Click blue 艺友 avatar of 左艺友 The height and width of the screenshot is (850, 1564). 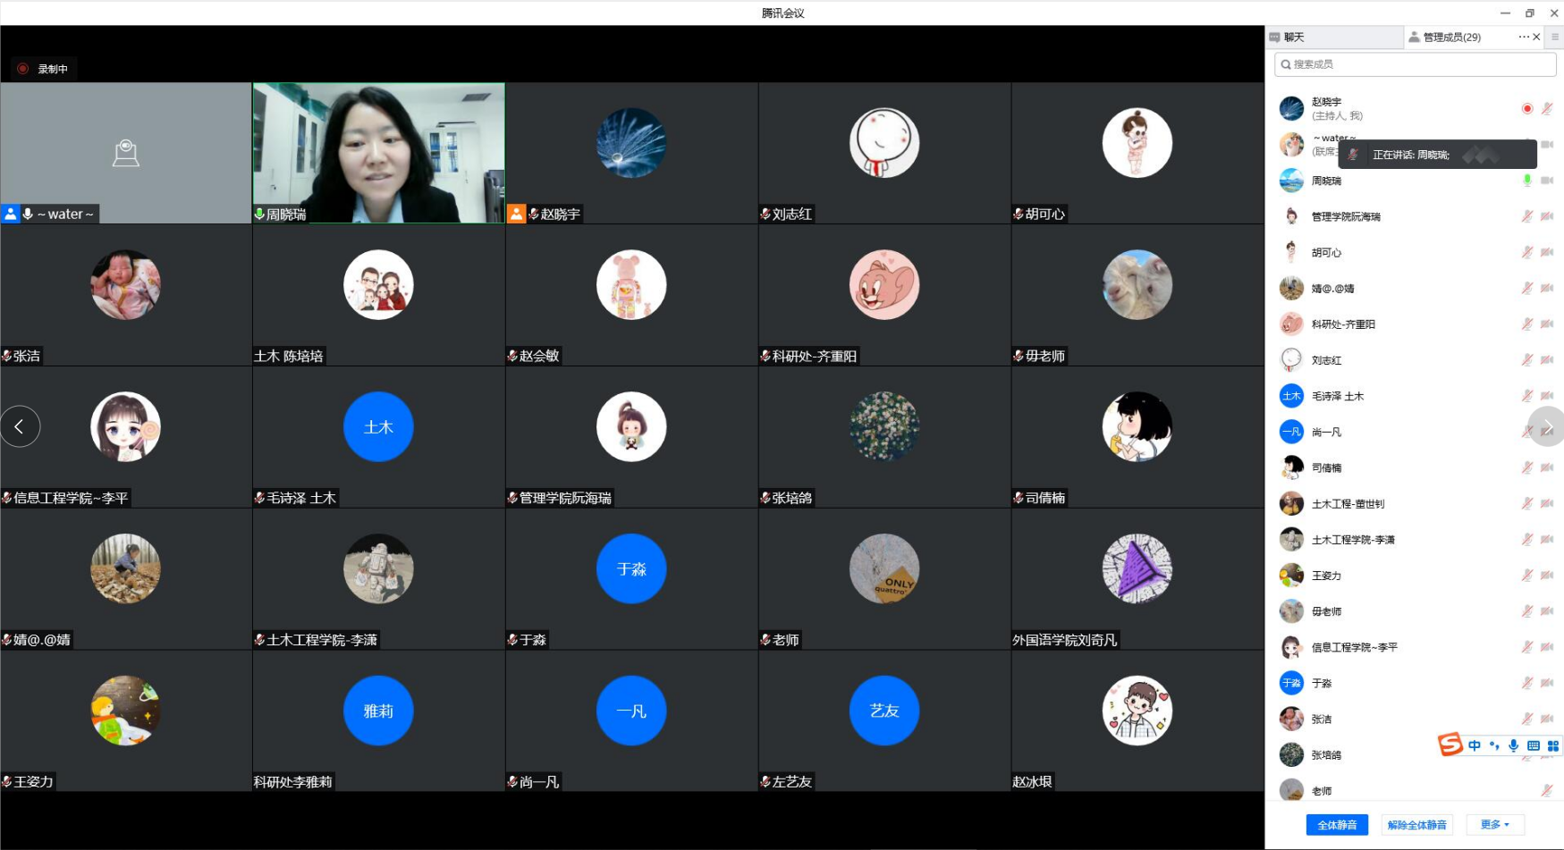point(884,711)
